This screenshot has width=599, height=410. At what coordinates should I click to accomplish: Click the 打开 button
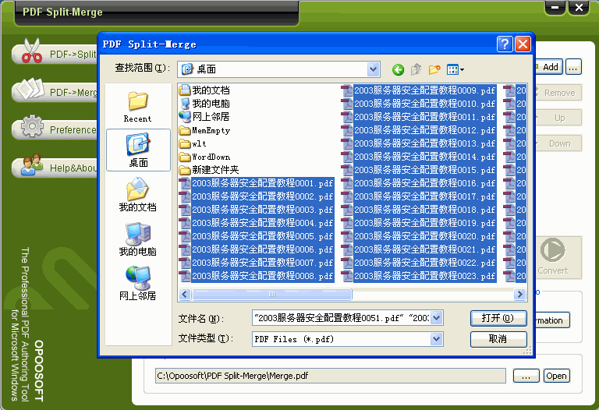coord(498,318)
